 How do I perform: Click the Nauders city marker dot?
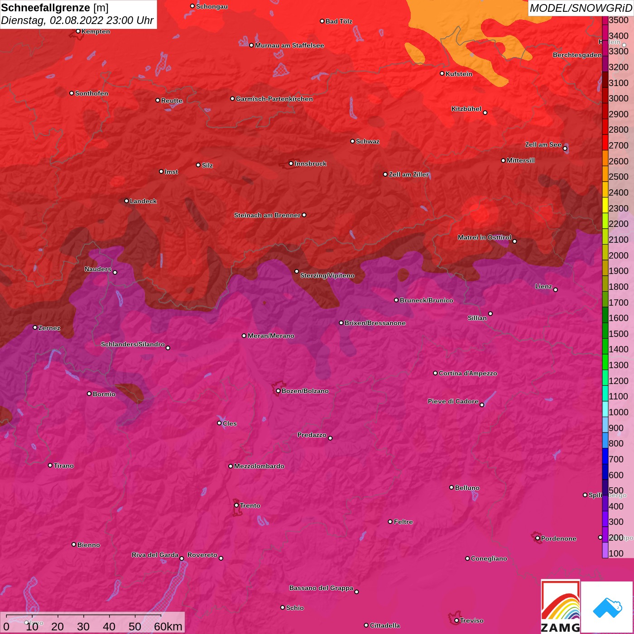[x=115, y=273]
